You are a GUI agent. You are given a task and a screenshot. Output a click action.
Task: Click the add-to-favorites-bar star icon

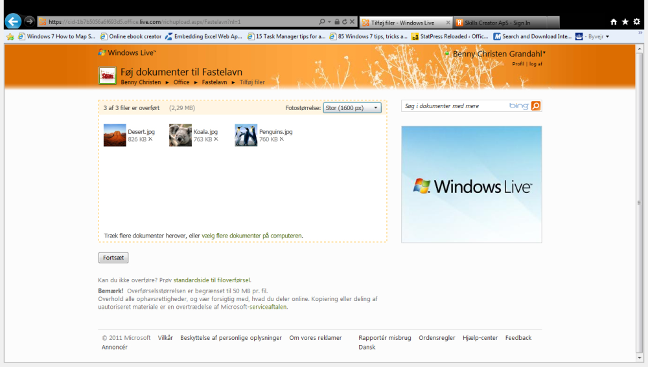[10, 37]
